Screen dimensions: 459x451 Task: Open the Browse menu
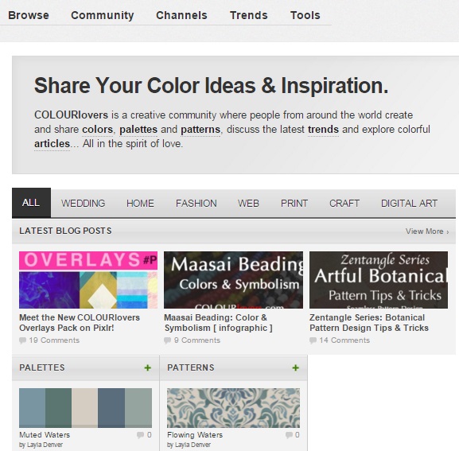pyautogui.click(x=29, y=15)
